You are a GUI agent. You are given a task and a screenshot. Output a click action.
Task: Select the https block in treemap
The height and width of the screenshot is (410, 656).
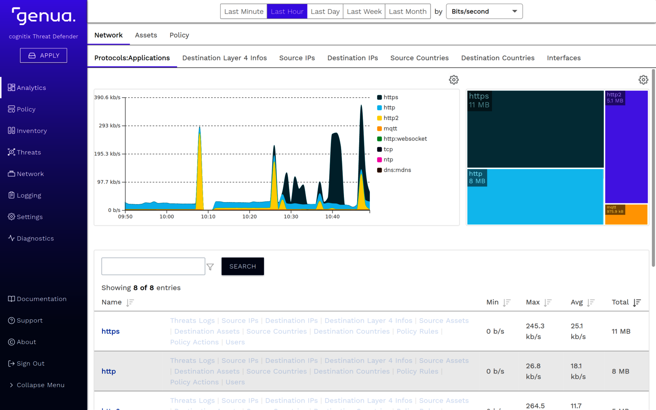point(535,129)
